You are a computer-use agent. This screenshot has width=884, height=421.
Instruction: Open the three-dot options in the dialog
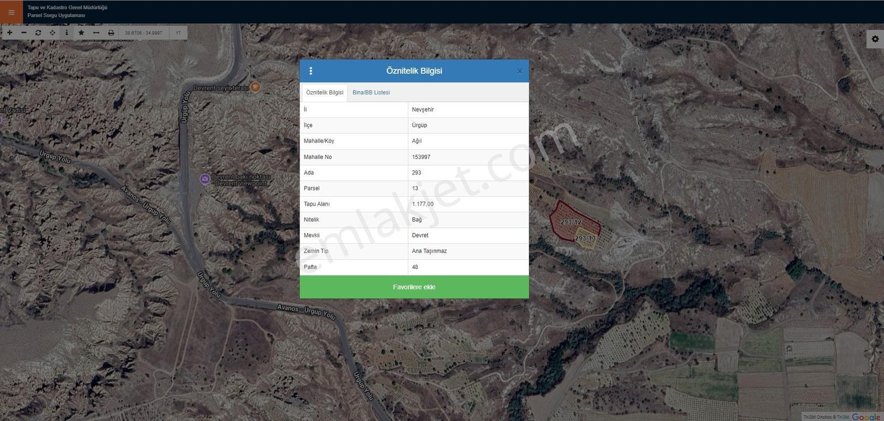pyautogui.click(x=311, y=71)
